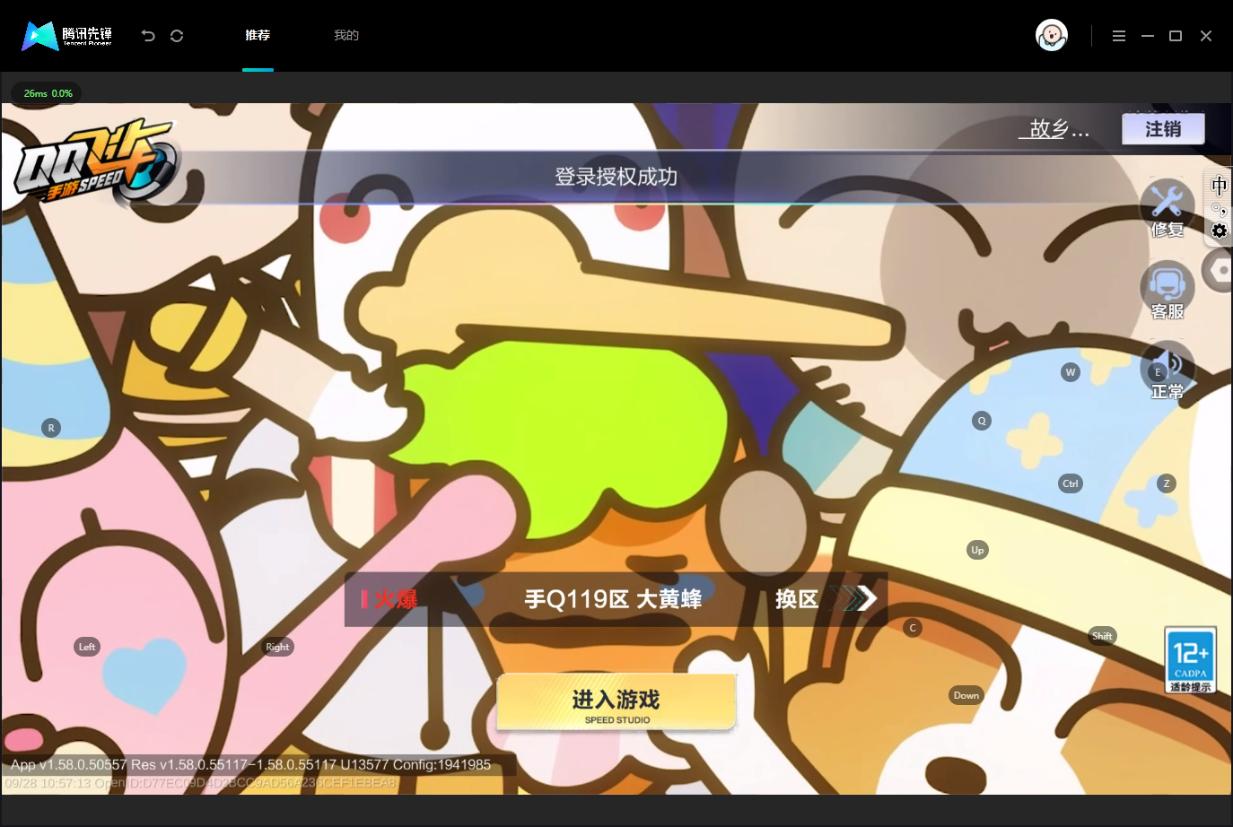This screenshot has height=827, width=1233.
Task: Click the QQ飞车 game logo
Action: tap(97, 161)
